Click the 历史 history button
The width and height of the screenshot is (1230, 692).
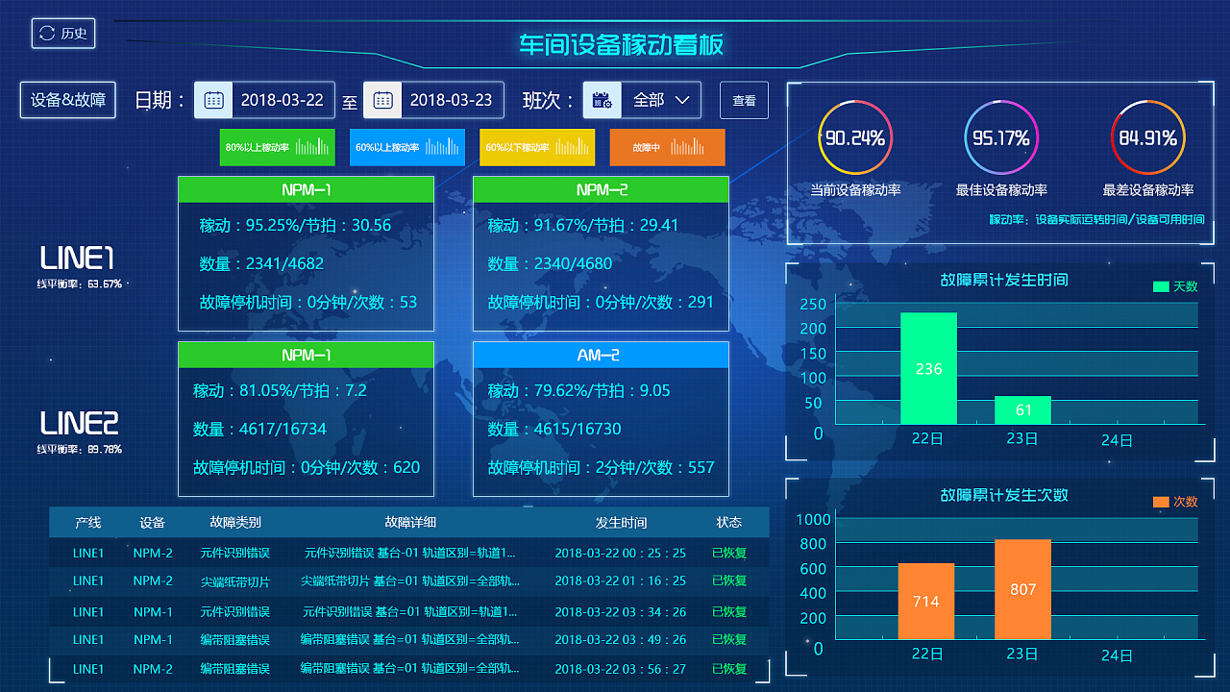coord(63,34)
